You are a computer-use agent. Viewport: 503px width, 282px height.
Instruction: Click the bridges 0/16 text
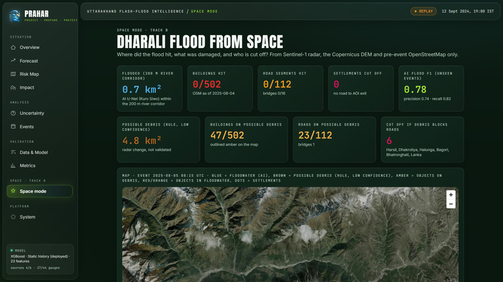click(x=274, y=93)
